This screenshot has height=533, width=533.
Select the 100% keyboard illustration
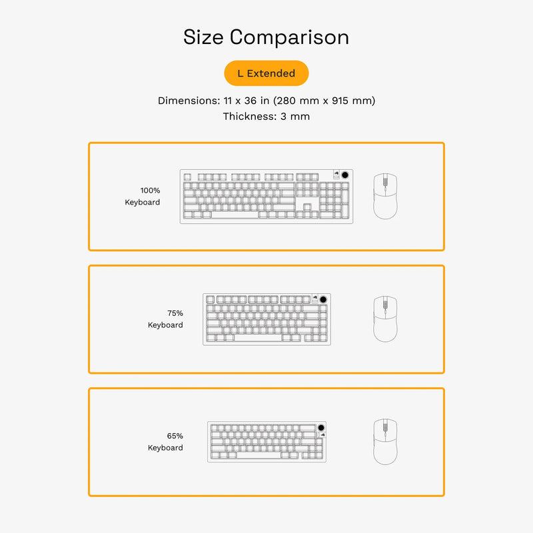point(266,197)
